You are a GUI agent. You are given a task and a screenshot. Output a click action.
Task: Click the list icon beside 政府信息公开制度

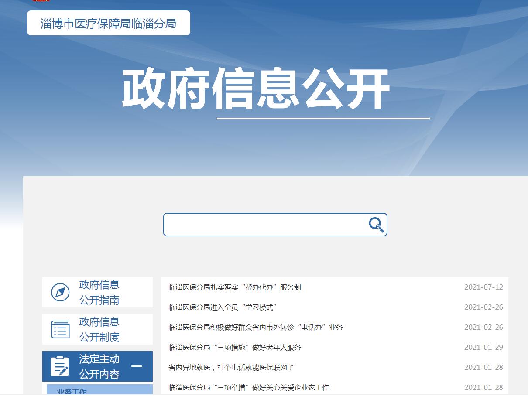click(60, 329)
